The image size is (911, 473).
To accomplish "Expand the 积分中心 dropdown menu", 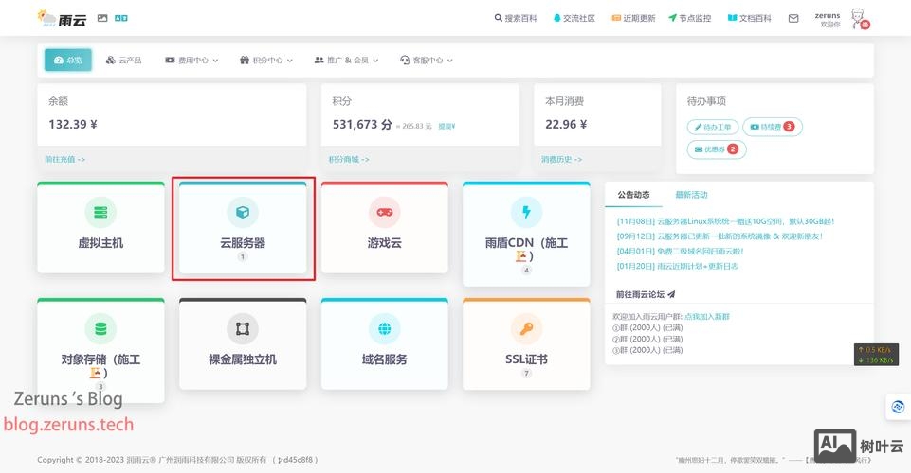I will [x=266, y=60].
